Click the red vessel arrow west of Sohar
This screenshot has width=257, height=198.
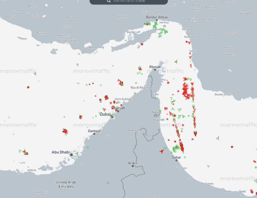[x=161, y=151]
